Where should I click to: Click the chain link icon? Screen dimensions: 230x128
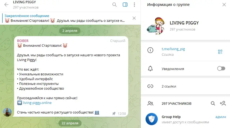(x=150, y=86)
